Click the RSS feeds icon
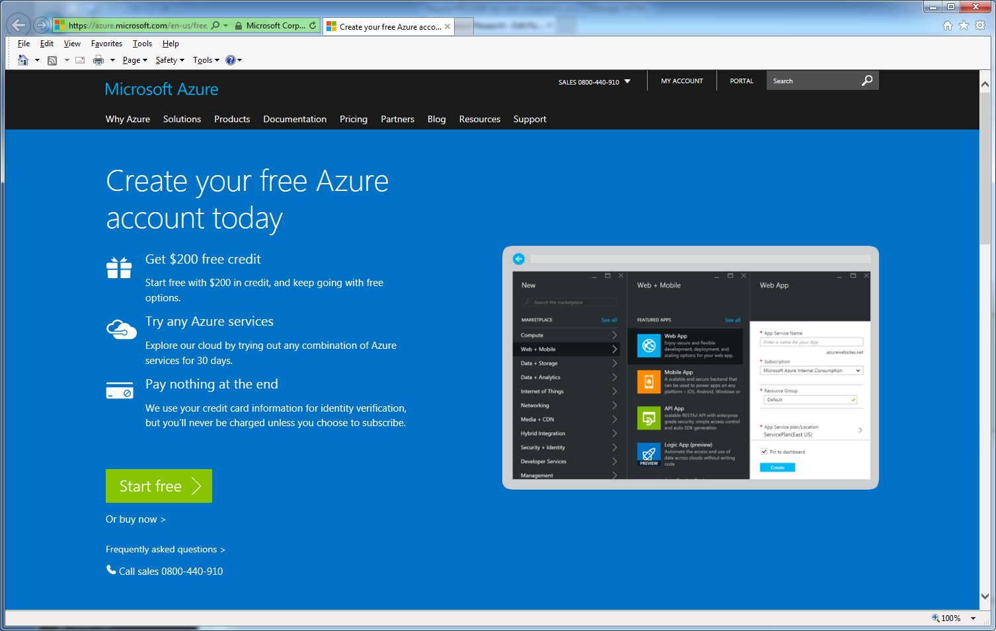The image size is (996, 631). (x=52, y=60)
